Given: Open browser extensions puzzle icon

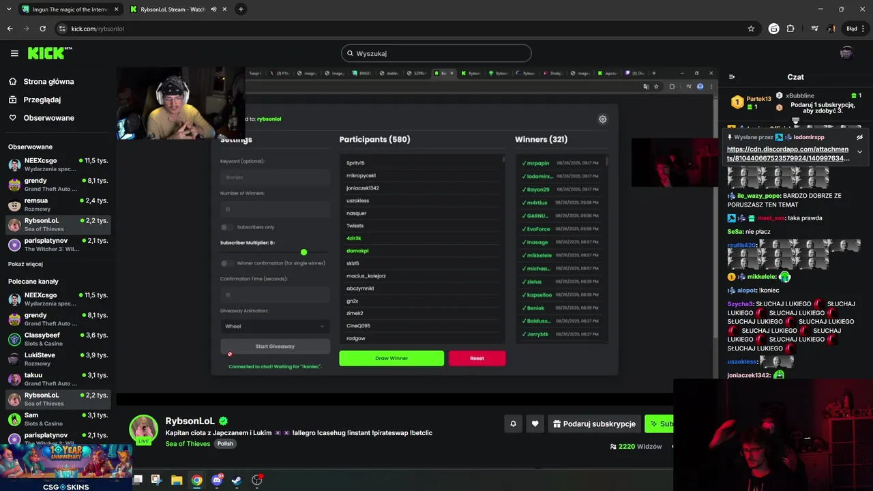Looking at the screenshot, I should pos(790,29).
